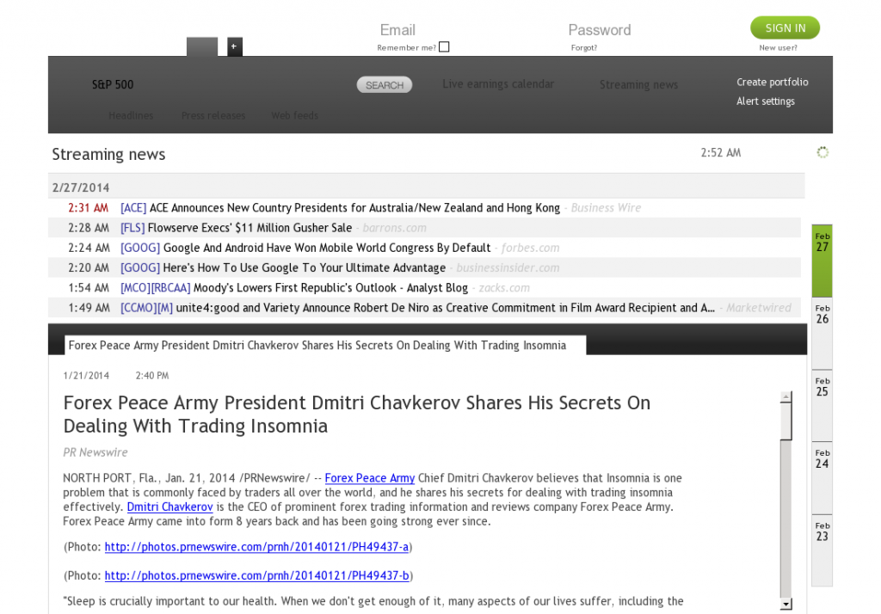The image size is (881, 614).
Task: Open Alert settings link
Action: 765,101
